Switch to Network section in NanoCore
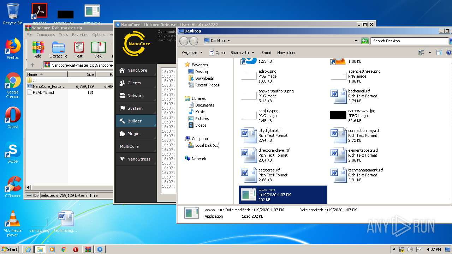Screen dimensions: 452x254 (136, 96)
